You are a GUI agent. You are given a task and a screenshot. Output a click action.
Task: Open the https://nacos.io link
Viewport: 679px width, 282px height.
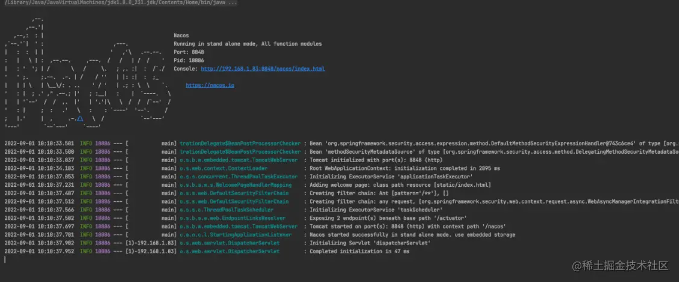coord(210,86)
